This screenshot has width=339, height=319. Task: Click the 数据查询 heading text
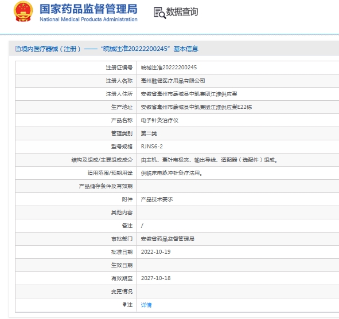pos(182,12)
